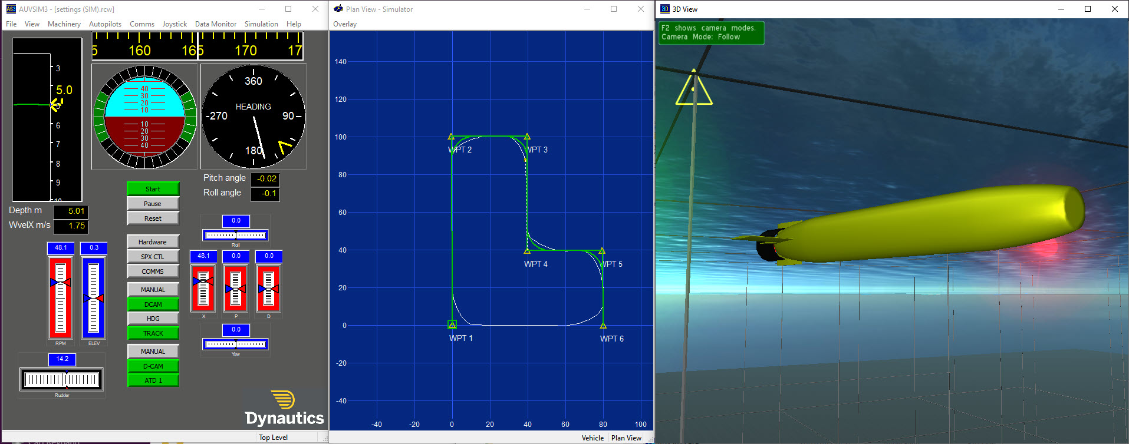Click the yellow triangle marker in 3D View
The width and height of the screenshot is (1129, 444).
[693, 90]
